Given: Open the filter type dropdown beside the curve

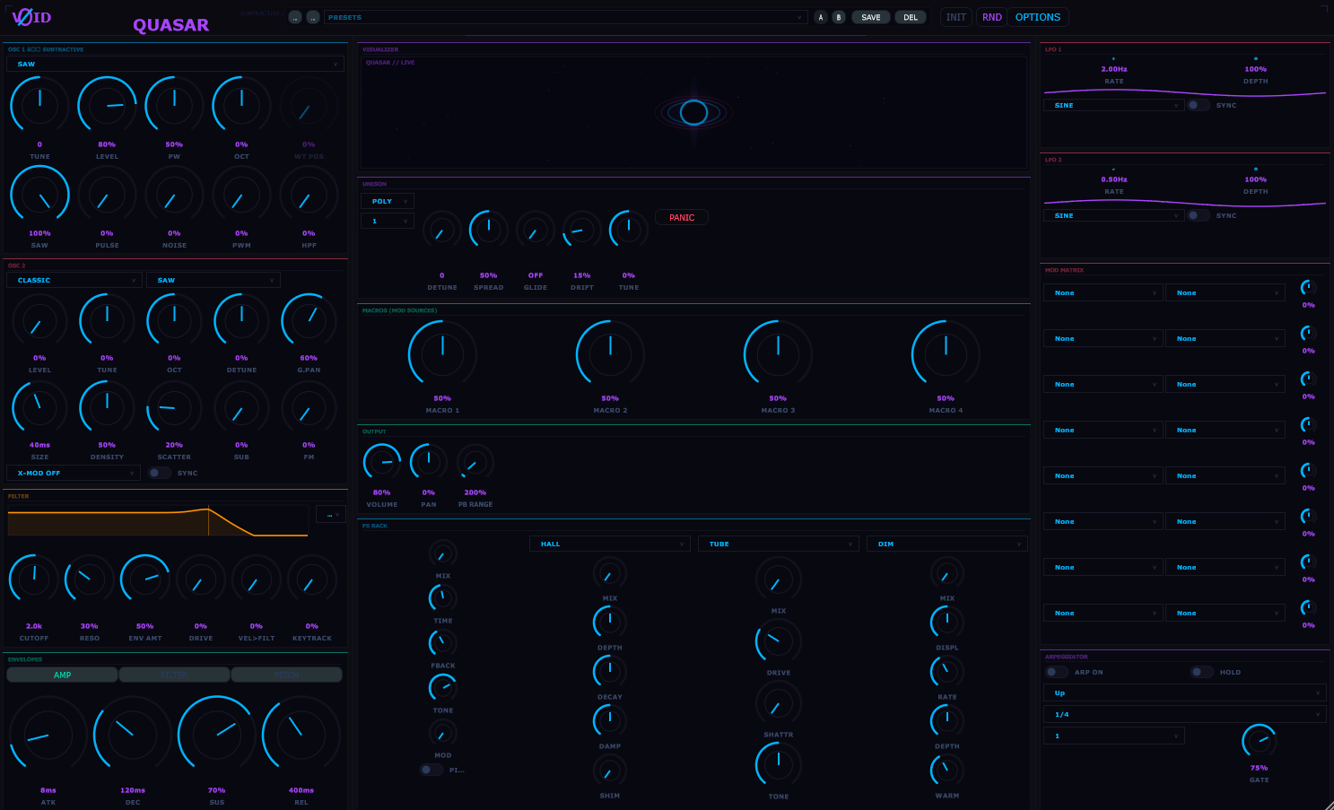Looking at the screenshot, I should pos(331,515).
